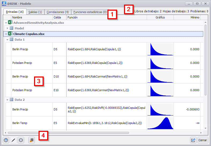
Task: Click the circular settings icon in bottom toolbar
Action: tap(21, 140)
